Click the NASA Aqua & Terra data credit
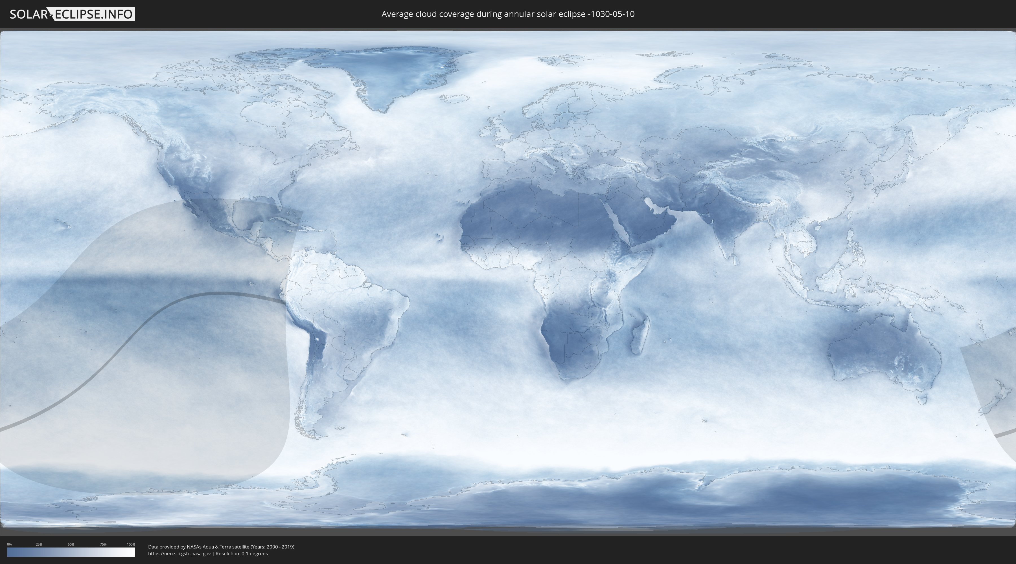This screenshot has height=564, width=1016. pyautogui.click(x=221, y=547)
